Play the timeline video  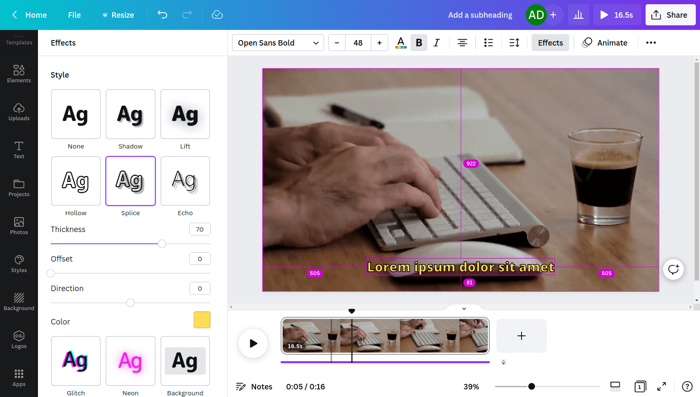point(253,343)
